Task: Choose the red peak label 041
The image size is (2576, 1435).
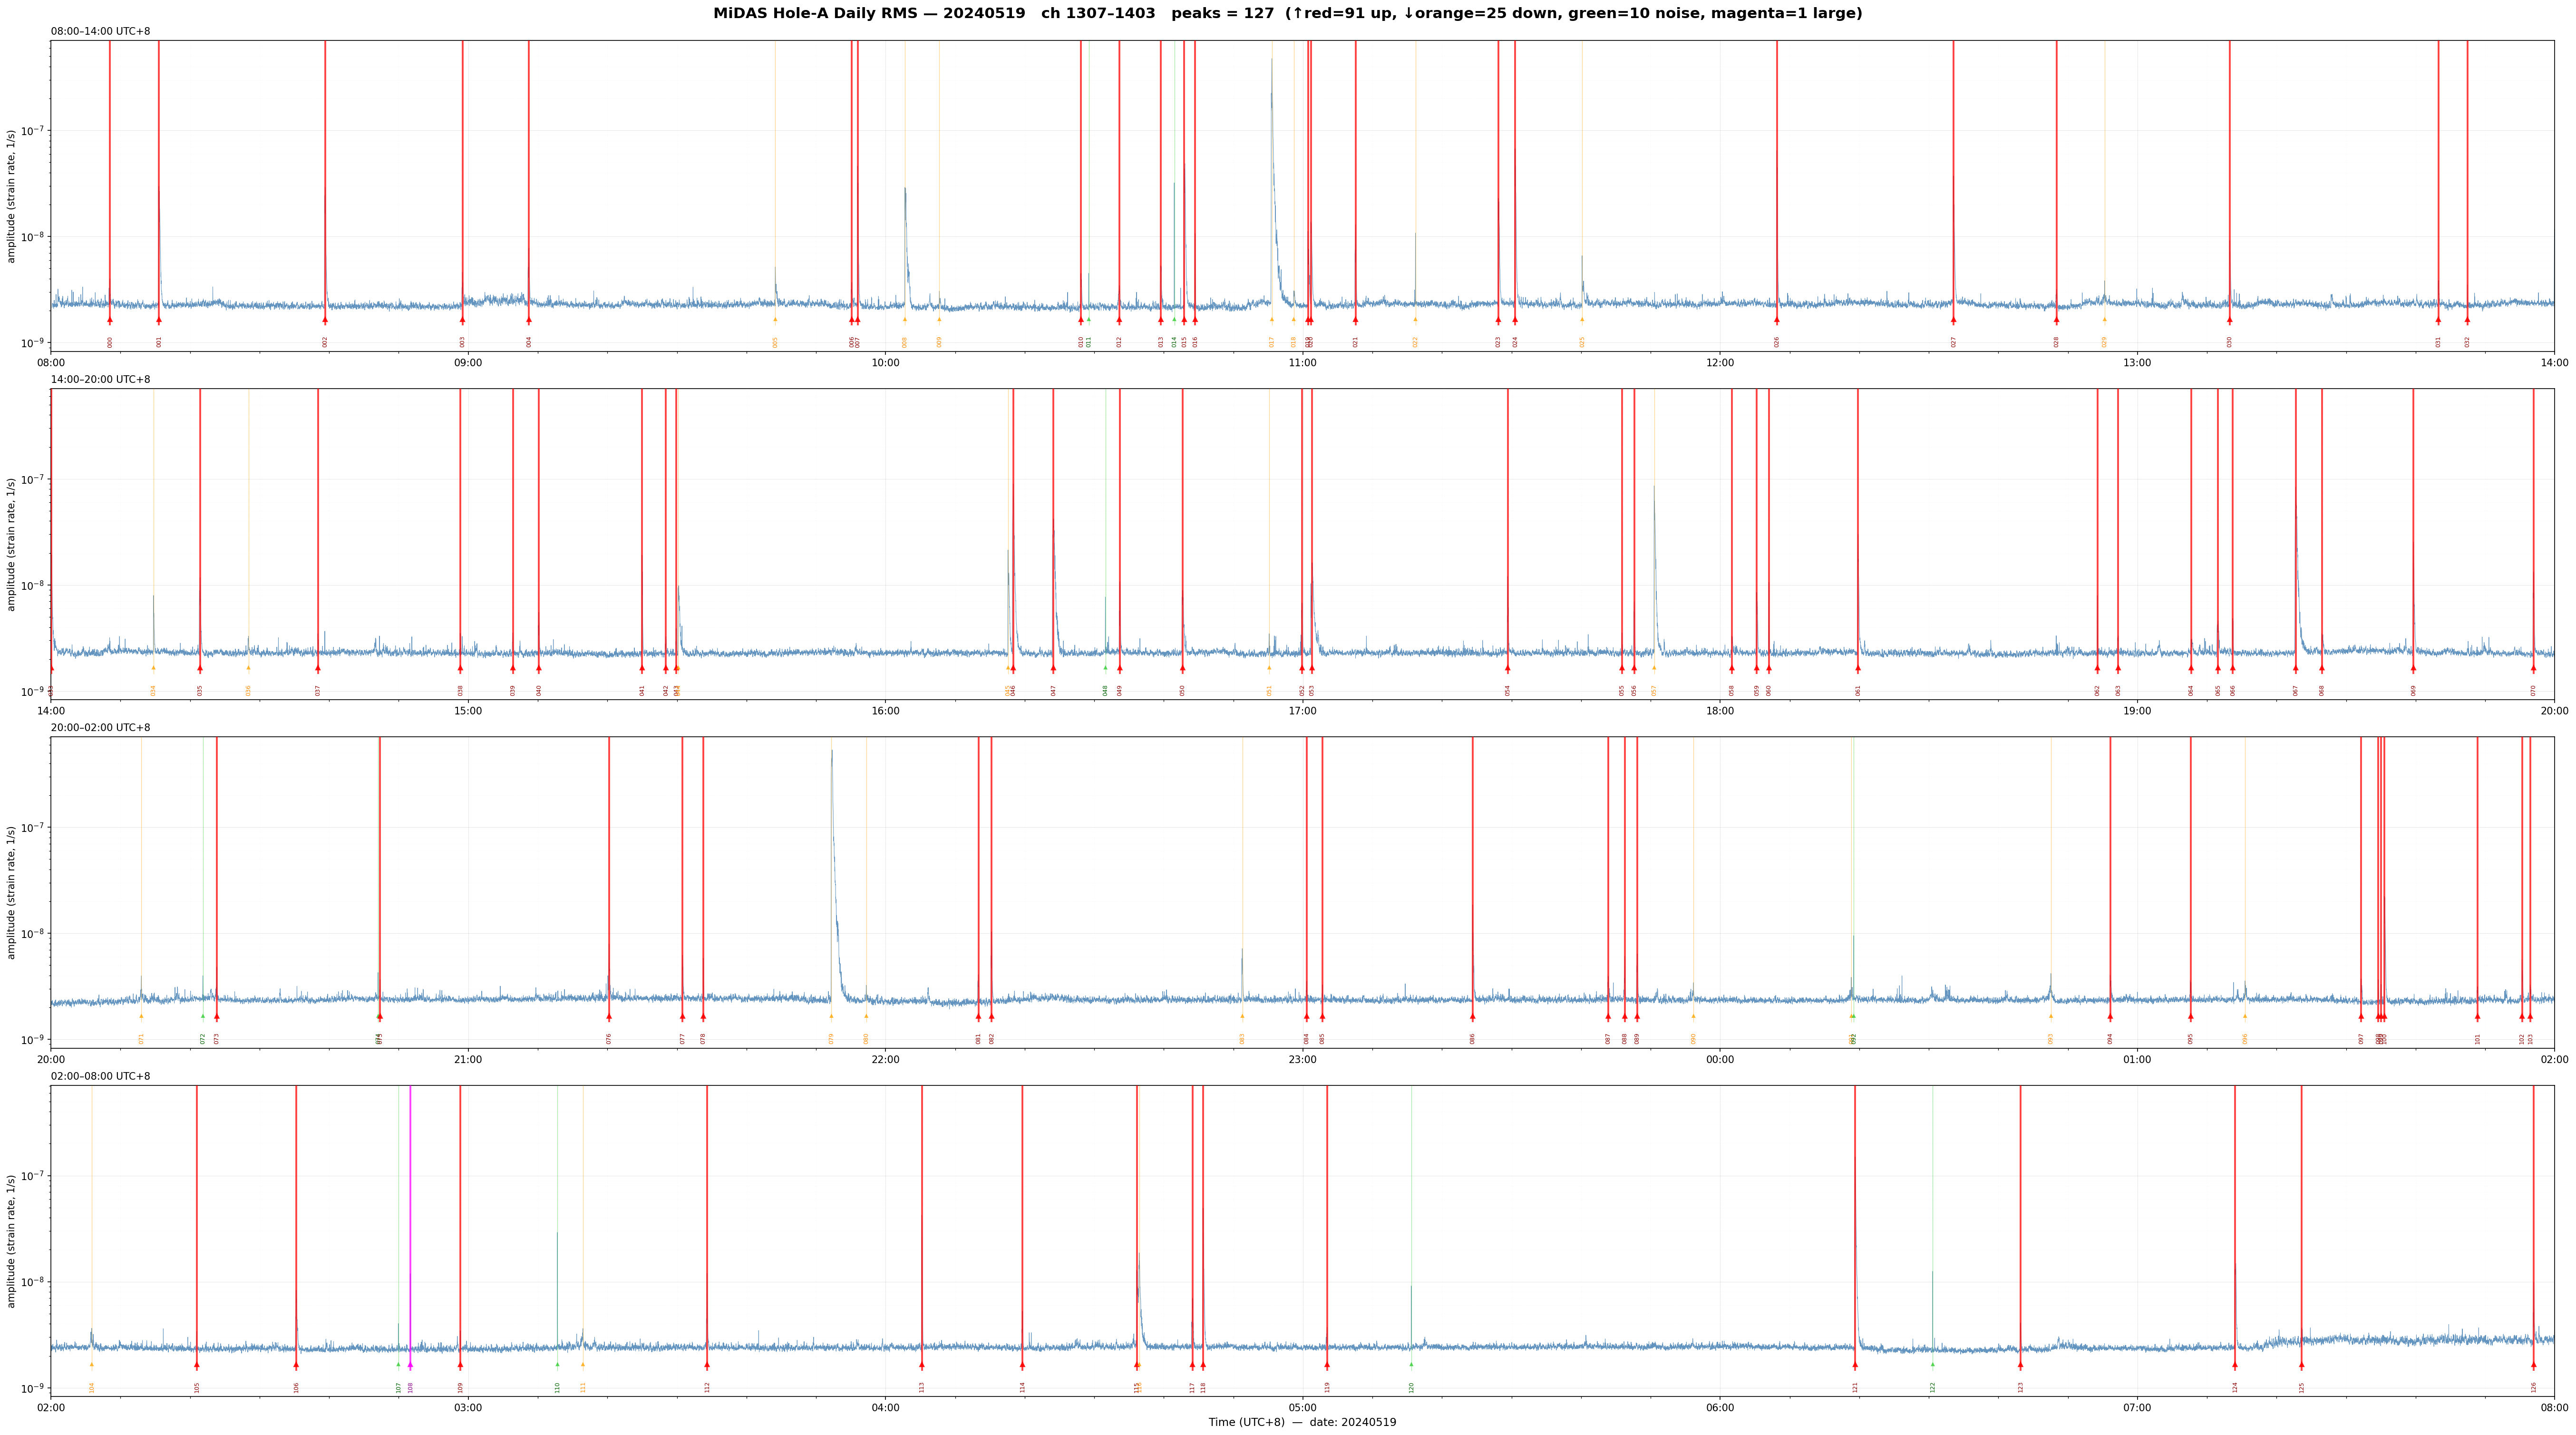Action: pyautogui.click(x=642, y=690)
